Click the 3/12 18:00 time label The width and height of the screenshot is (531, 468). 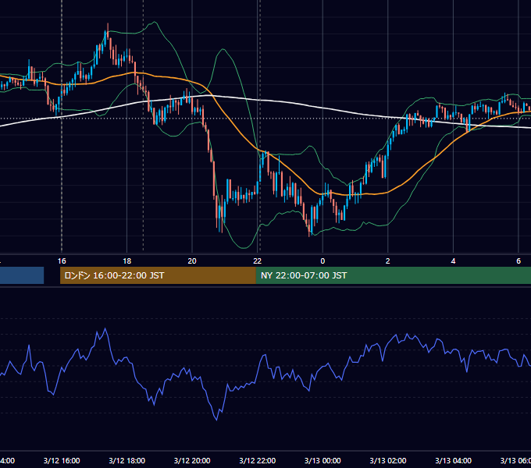click(127, 460)
